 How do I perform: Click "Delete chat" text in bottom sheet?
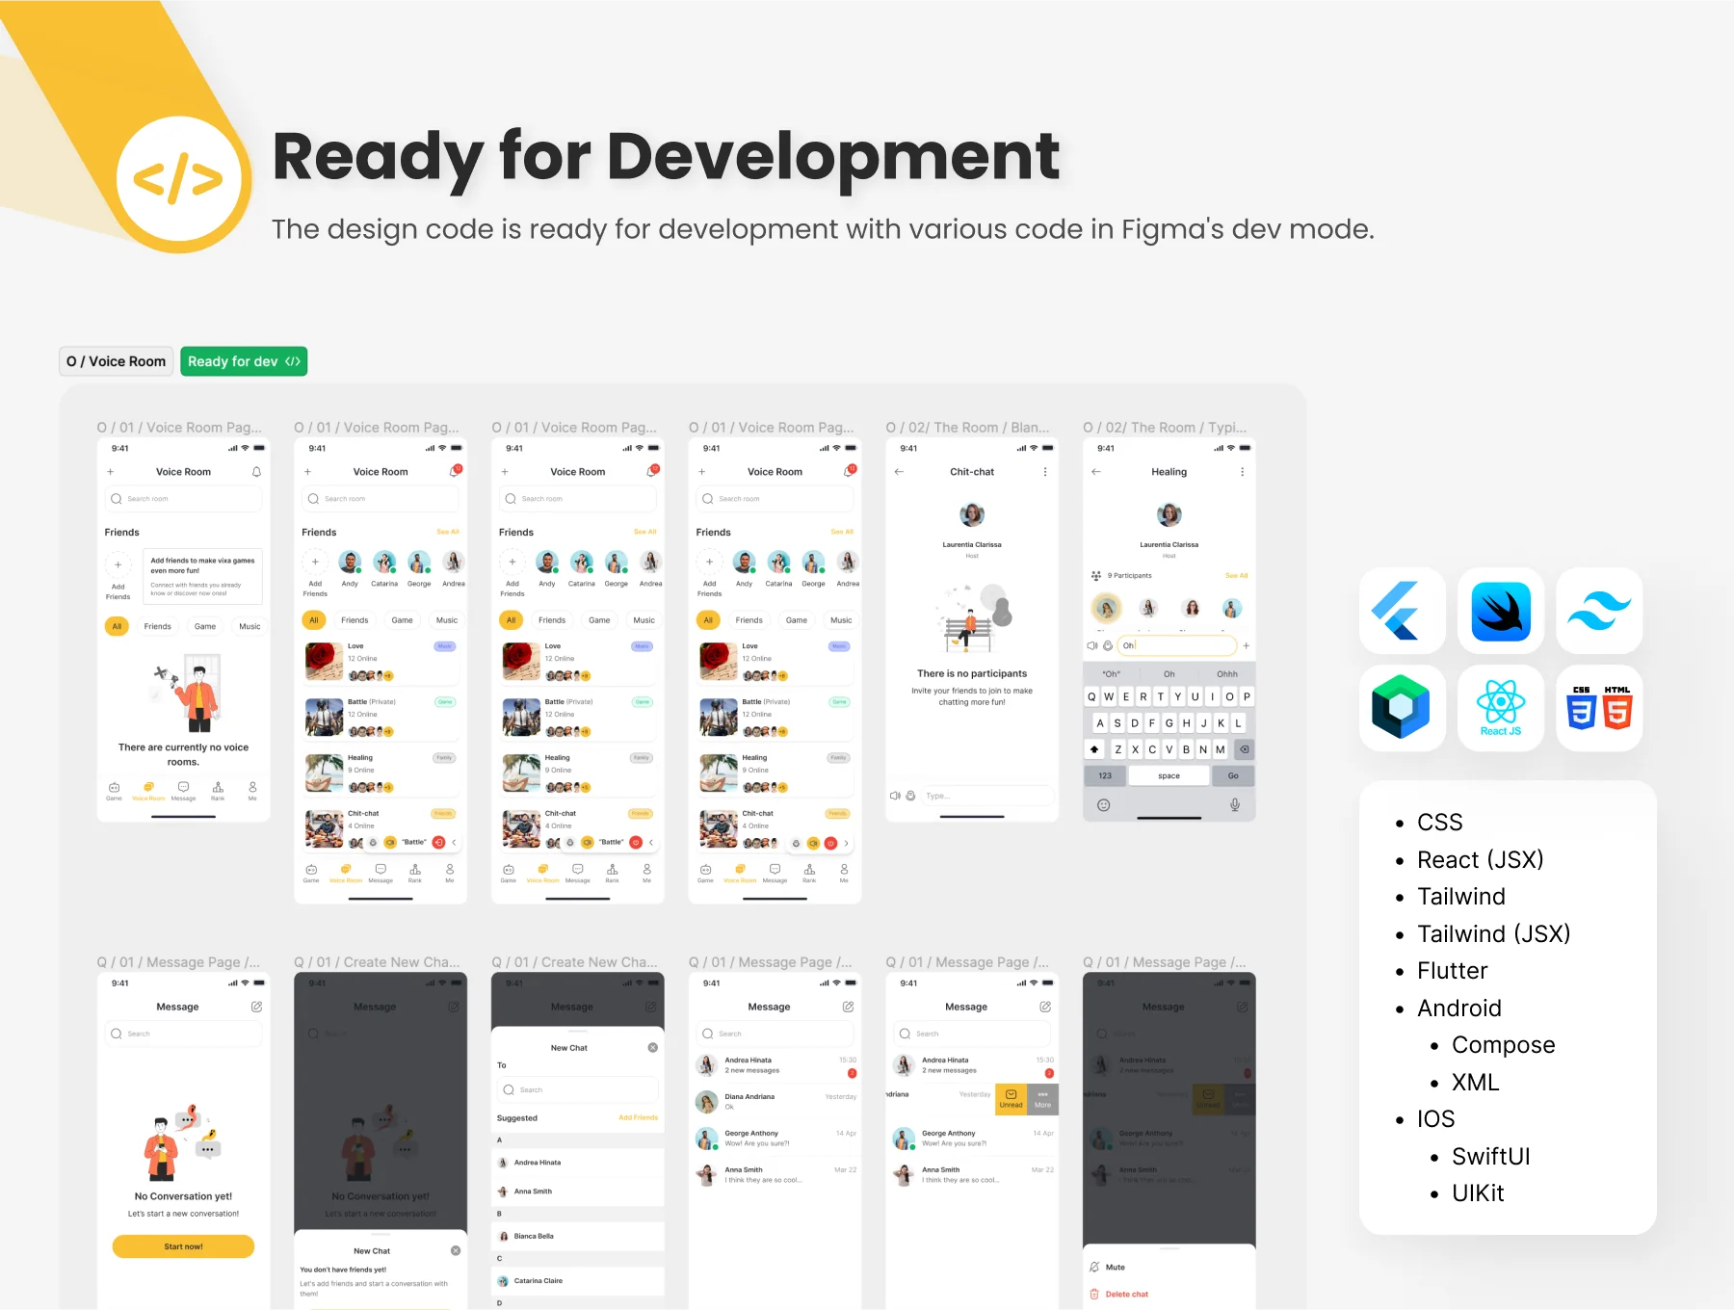point(1126,1294)
